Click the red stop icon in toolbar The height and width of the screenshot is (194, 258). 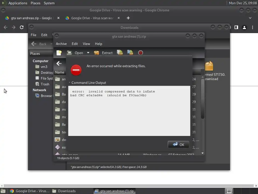click(x=141, y=53)
